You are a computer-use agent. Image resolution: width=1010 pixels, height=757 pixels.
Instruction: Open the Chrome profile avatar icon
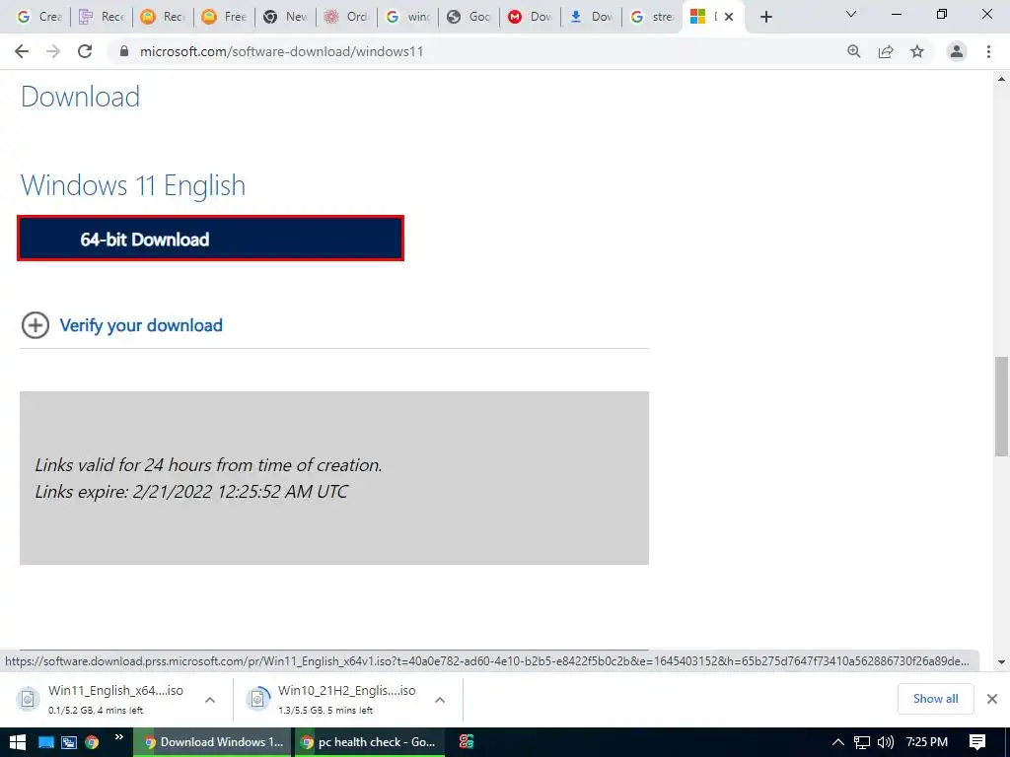957,51
